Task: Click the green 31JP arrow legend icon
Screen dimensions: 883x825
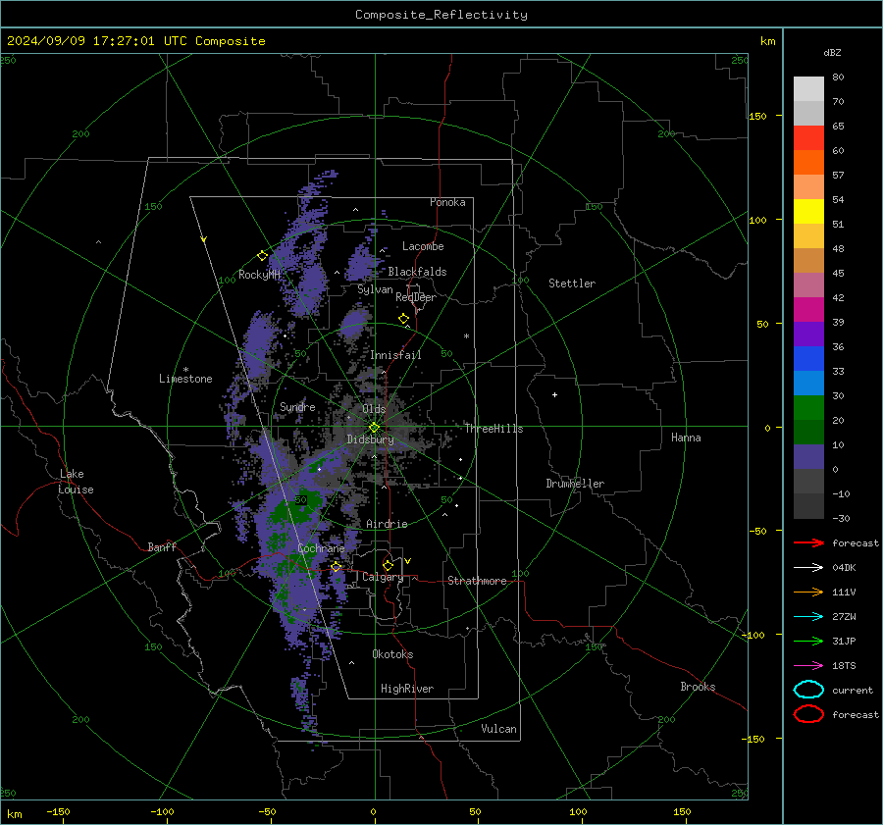Action: point(808,641)
